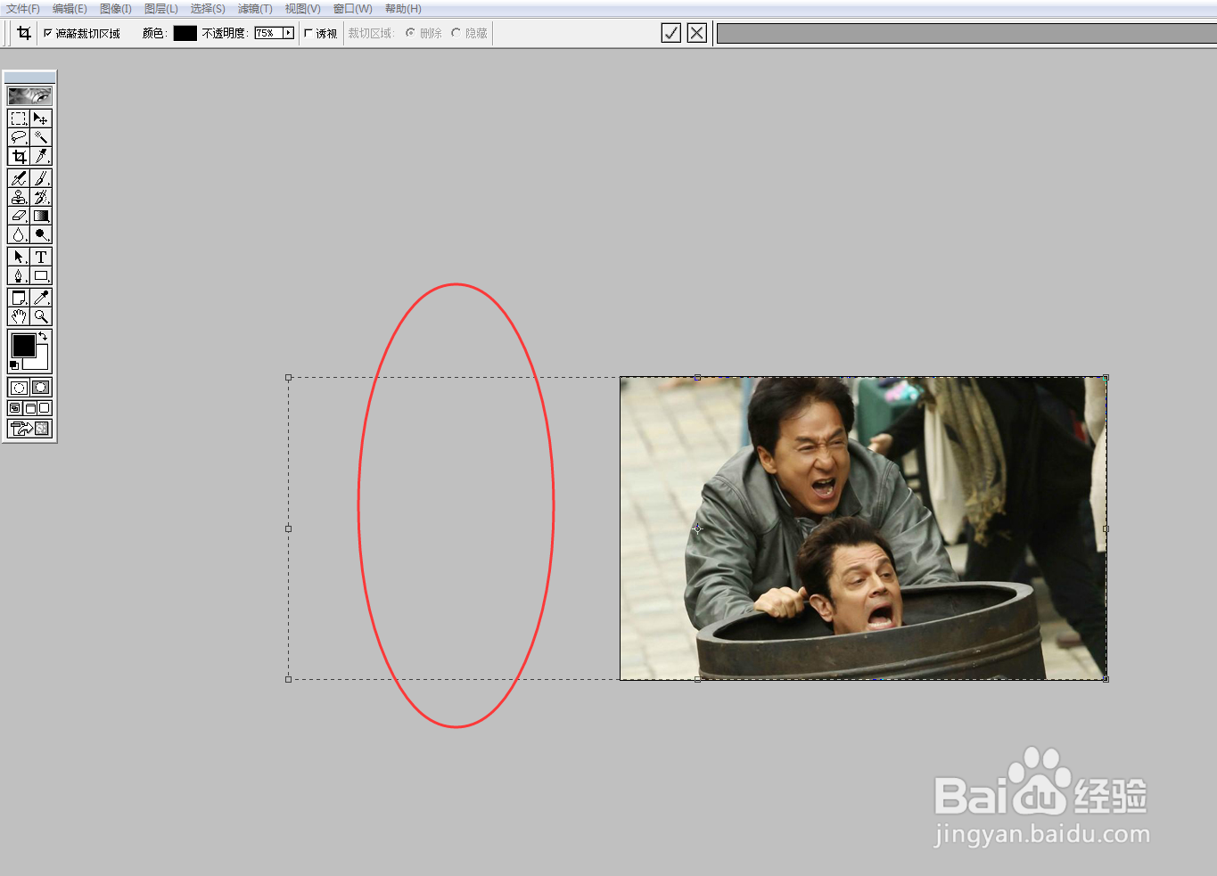Open the 文件(F) menu
Viewport: 1217px width, 876px height.
click(x=22, y=8)
